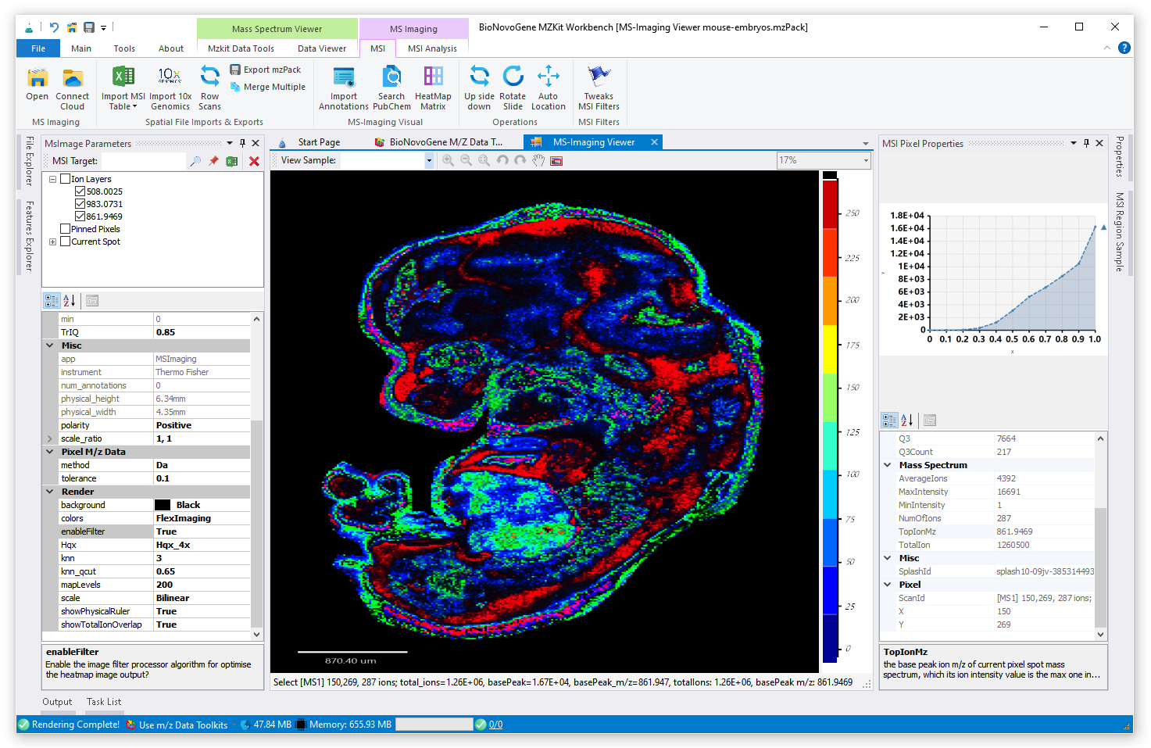Screen dimensions: 1151x748
Task: Open the View Sample dropdown
Action: pyautogui.click(x=429, y=161)
